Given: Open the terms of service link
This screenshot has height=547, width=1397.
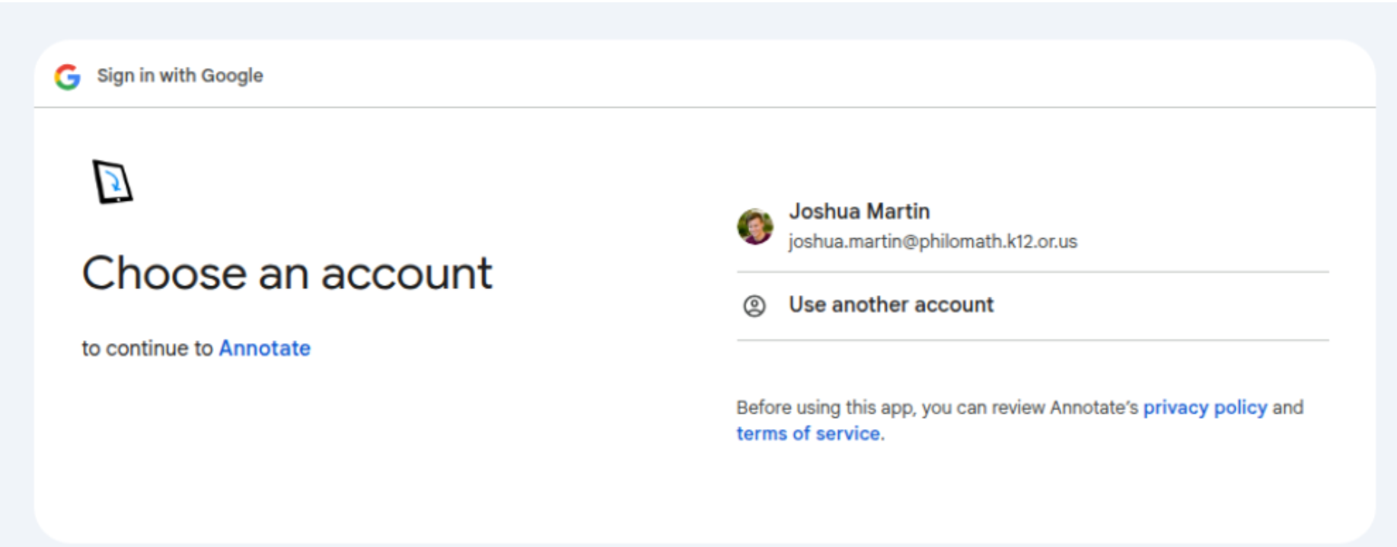Looking at the screenshot, I should (x=809, y=434).
